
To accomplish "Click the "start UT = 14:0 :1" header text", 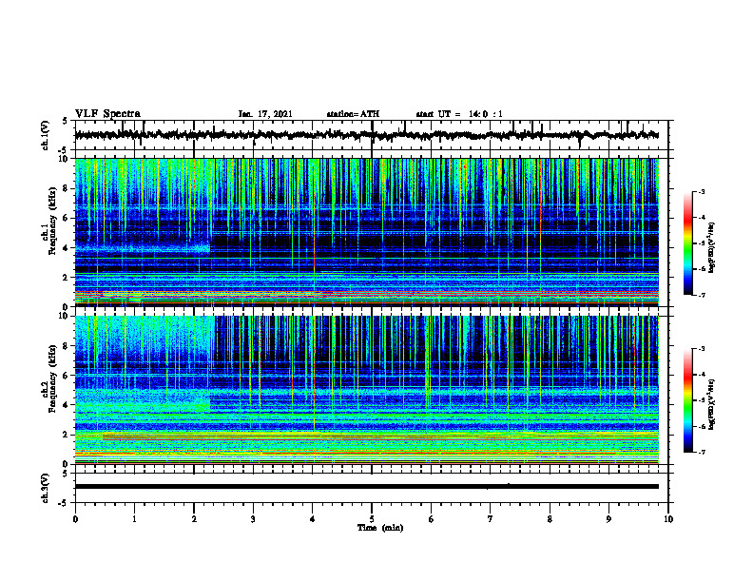I will (459, 114).
